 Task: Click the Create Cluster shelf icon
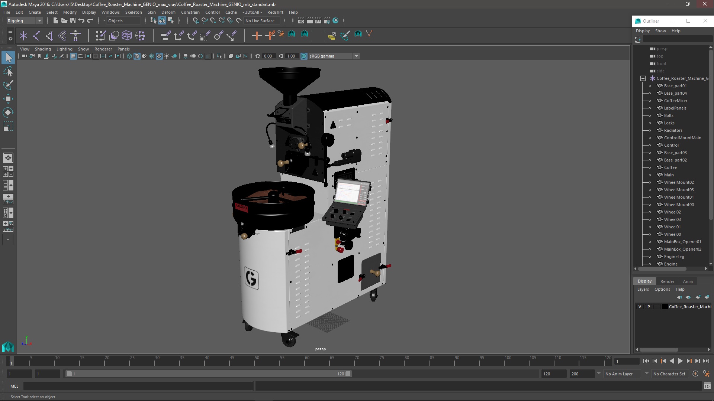[140, 36]
